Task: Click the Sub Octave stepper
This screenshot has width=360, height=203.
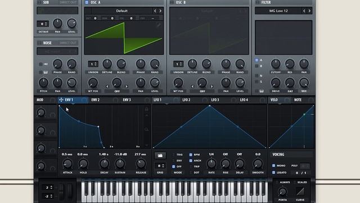Action: point(43,24)
